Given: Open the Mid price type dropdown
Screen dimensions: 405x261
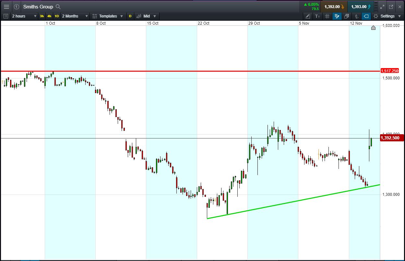Looking at the screenshot, I should pyautogui.click(x=146, y=16).
